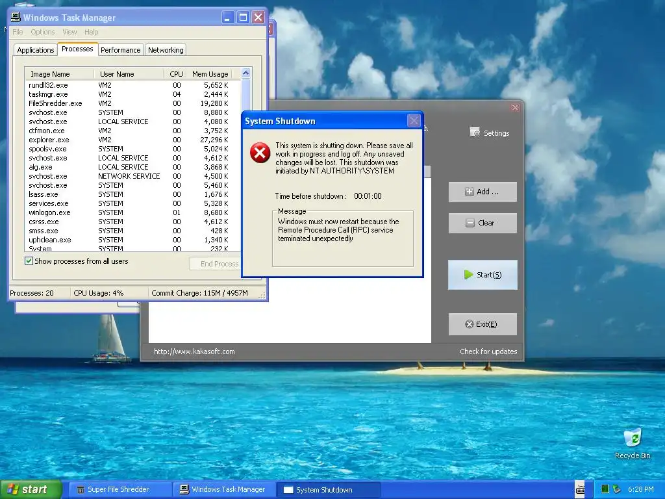The image size is (665, 499).
Task: Sort by the User Name column header
Action: (129, 74)
